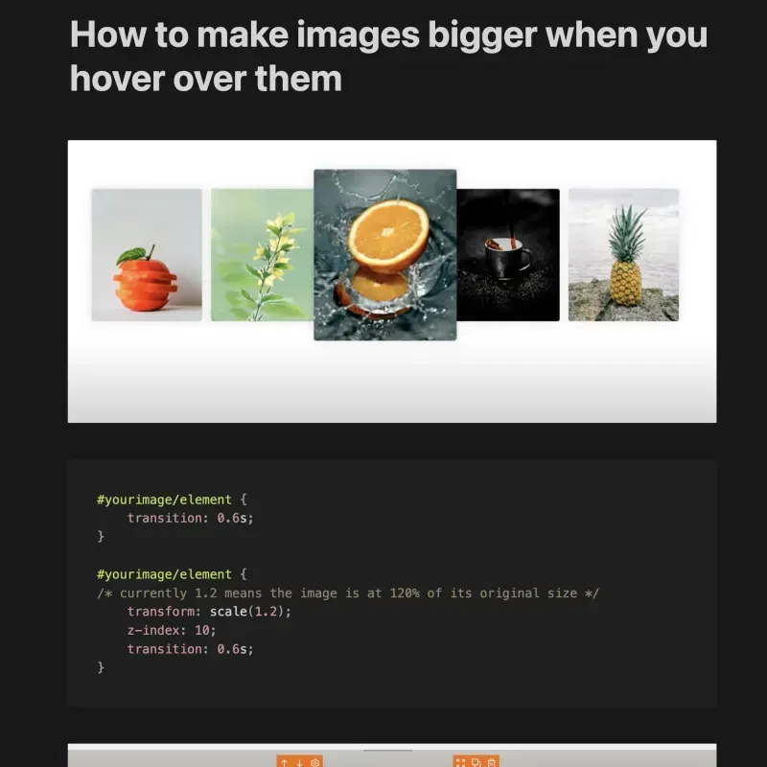Click the small gray handle bar
The height and width of the screenshot is (767, 767).
[387, 750]
